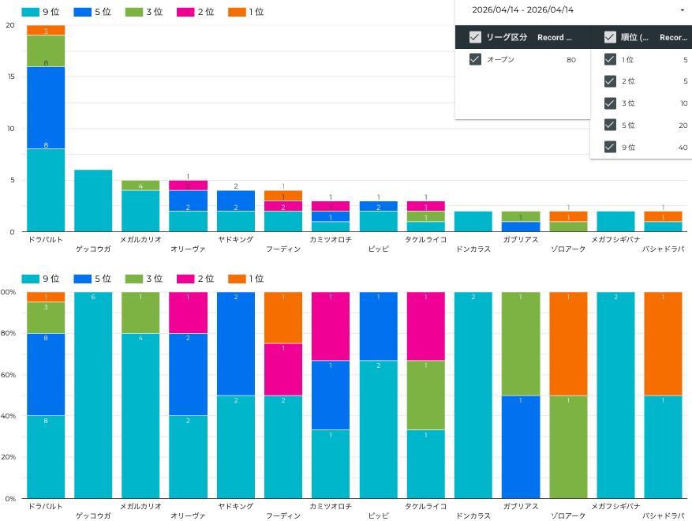The width and height of the screenshot is (692, 521).
Task: Select ゾロアーク orange segment in bottom chart
Action: [x=569, y=343]
